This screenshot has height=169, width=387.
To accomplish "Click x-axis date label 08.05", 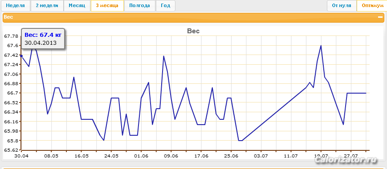I will tap(51, 156).
